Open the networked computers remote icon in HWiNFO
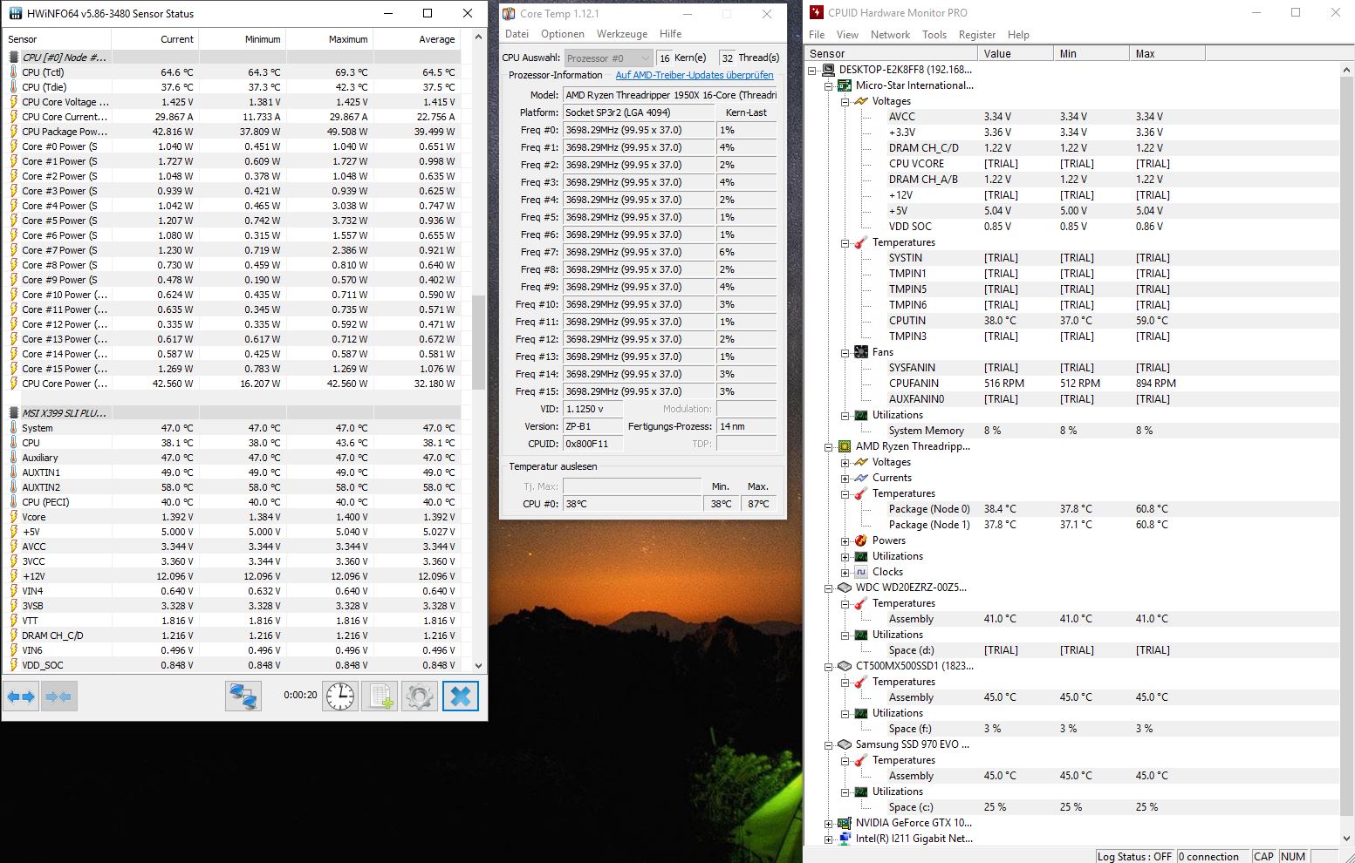The width and height of the screenshot is (1355, 863). pyautogui.click(x=243, y=697)
